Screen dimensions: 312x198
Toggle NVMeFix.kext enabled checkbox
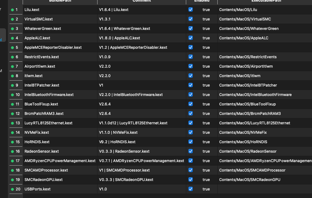point(190,132)
